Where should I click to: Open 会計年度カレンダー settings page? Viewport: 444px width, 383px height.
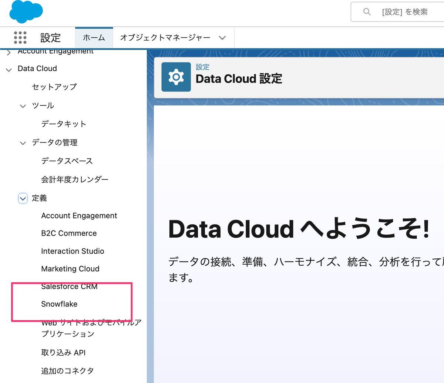tap(75, 179)
